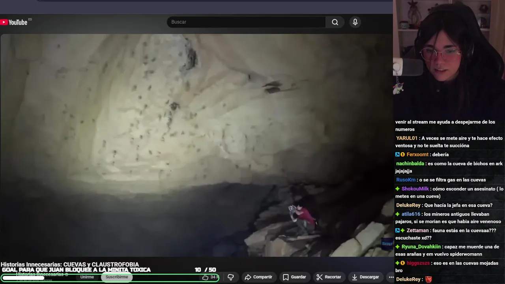Activate voice search microphone icon
Screen dimensions: 505x284
(x=355, y=22)
